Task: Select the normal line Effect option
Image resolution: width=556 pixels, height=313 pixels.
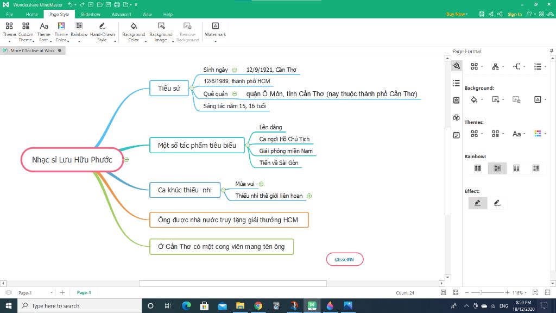Action: pos(478,203)
